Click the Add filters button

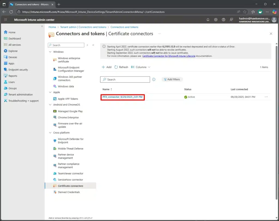172,79
